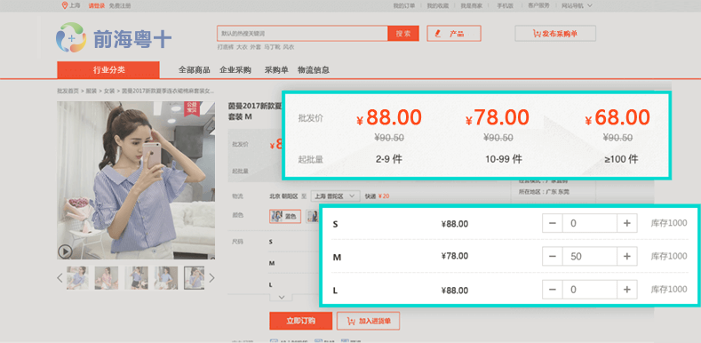Select the third product thumbnail
This screenshot has width=701, height=343.
point(136,278)
